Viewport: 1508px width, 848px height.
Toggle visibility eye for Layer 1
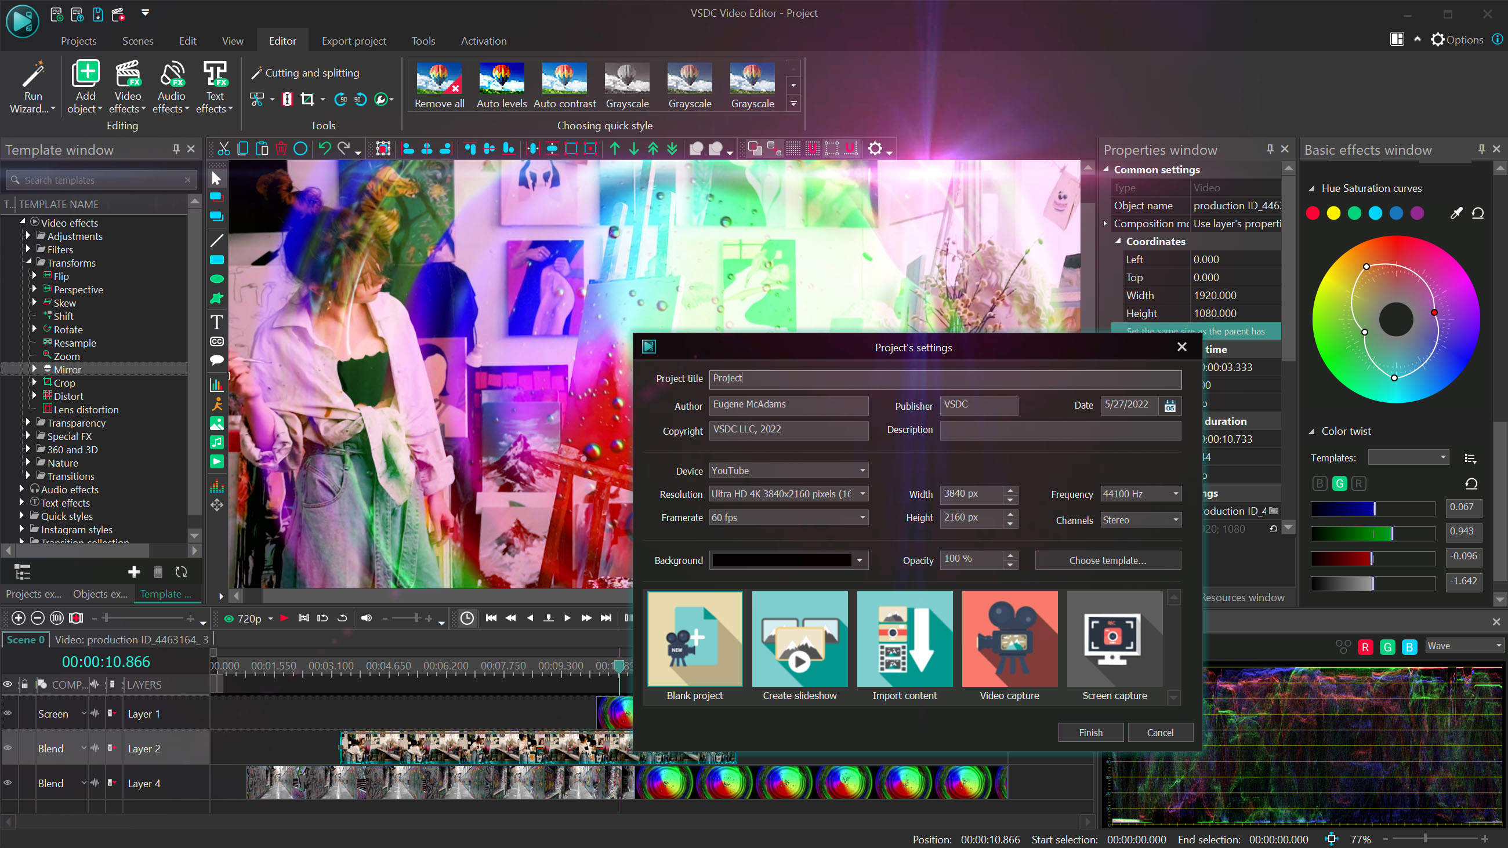[8, 714]
